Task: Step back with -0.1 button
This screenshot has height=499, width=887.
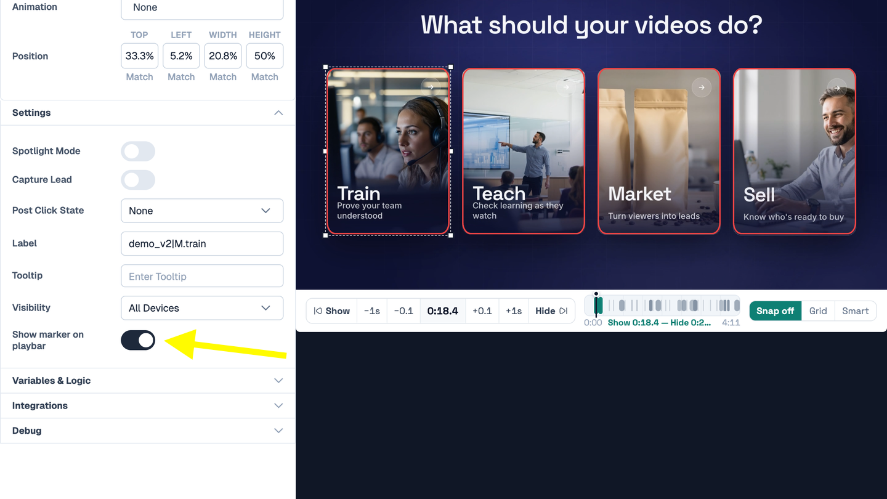Action: coord(403,311)
